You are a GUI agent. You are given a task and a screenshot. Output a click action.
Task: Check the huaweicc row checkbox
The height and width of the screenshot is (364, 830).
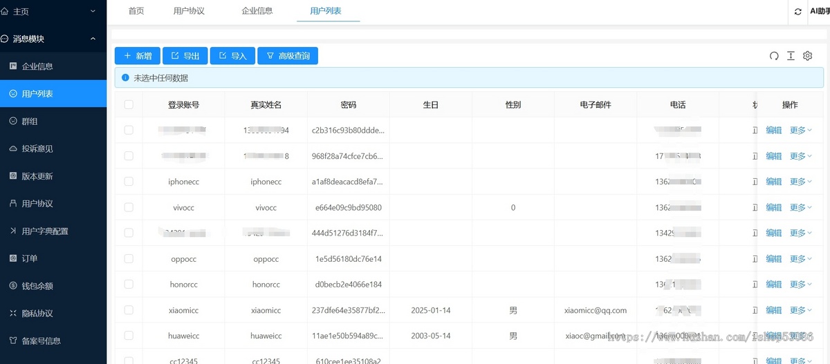129,336
